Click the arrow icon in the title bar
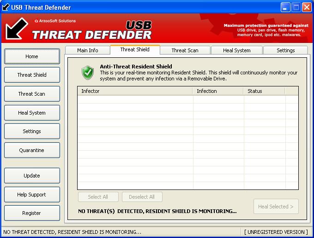Image resolution: width=314 pixels, height=238 pixels. pyautogui.click(x=6, y=7)
